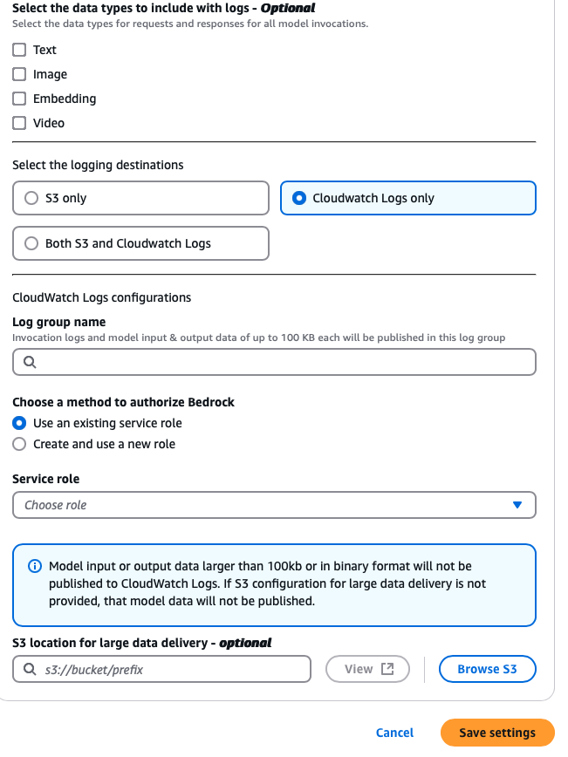The width and height of the screenshot is (568, 757).
Task: Click Save settings
Action: point(497,733)
